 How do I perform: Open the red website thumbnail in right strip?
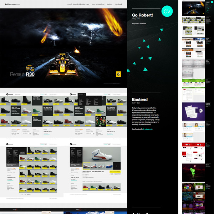tap(193, 153)
